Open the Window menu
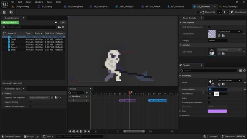The image size is (247, 139). pos(39,2)
